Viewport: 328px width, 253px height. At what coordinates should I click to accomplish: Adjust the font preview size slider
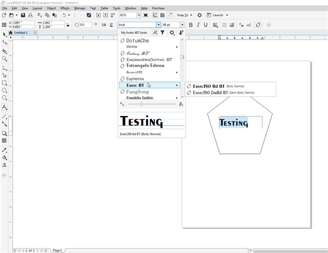point(142,104)
